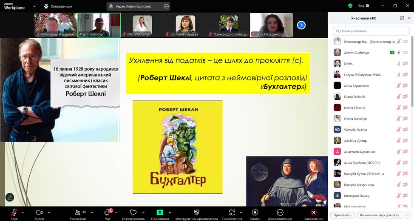Screen dimensions: 414x221
Task: Open video options arrow next to Видео
Action: coord(49,212)
